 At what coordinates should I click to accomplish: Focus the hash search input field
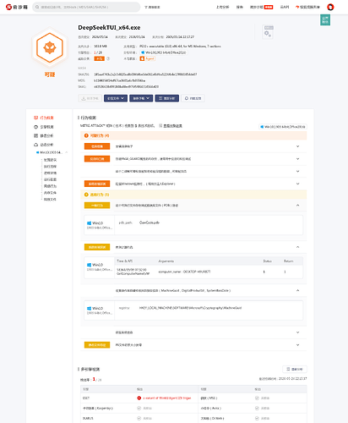pos(86,7)
